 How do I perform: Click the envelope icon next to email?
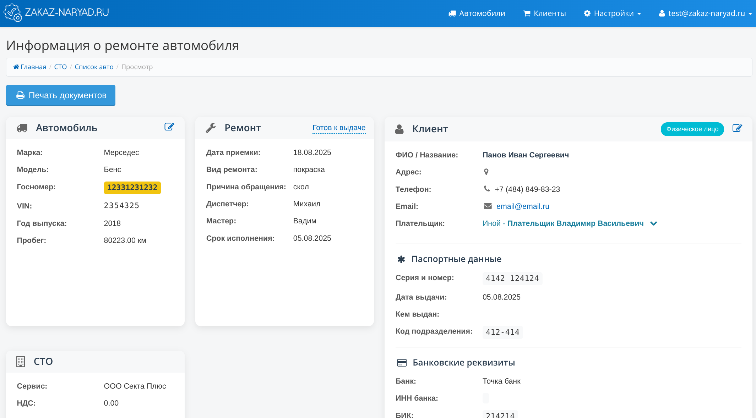pyautogui.click(x=488, y=206)
